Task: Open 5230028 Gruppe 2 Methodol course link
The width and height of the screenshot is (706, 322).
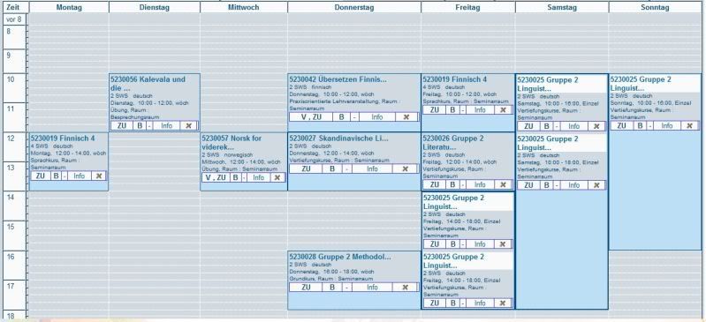Action: coord(340,257)
